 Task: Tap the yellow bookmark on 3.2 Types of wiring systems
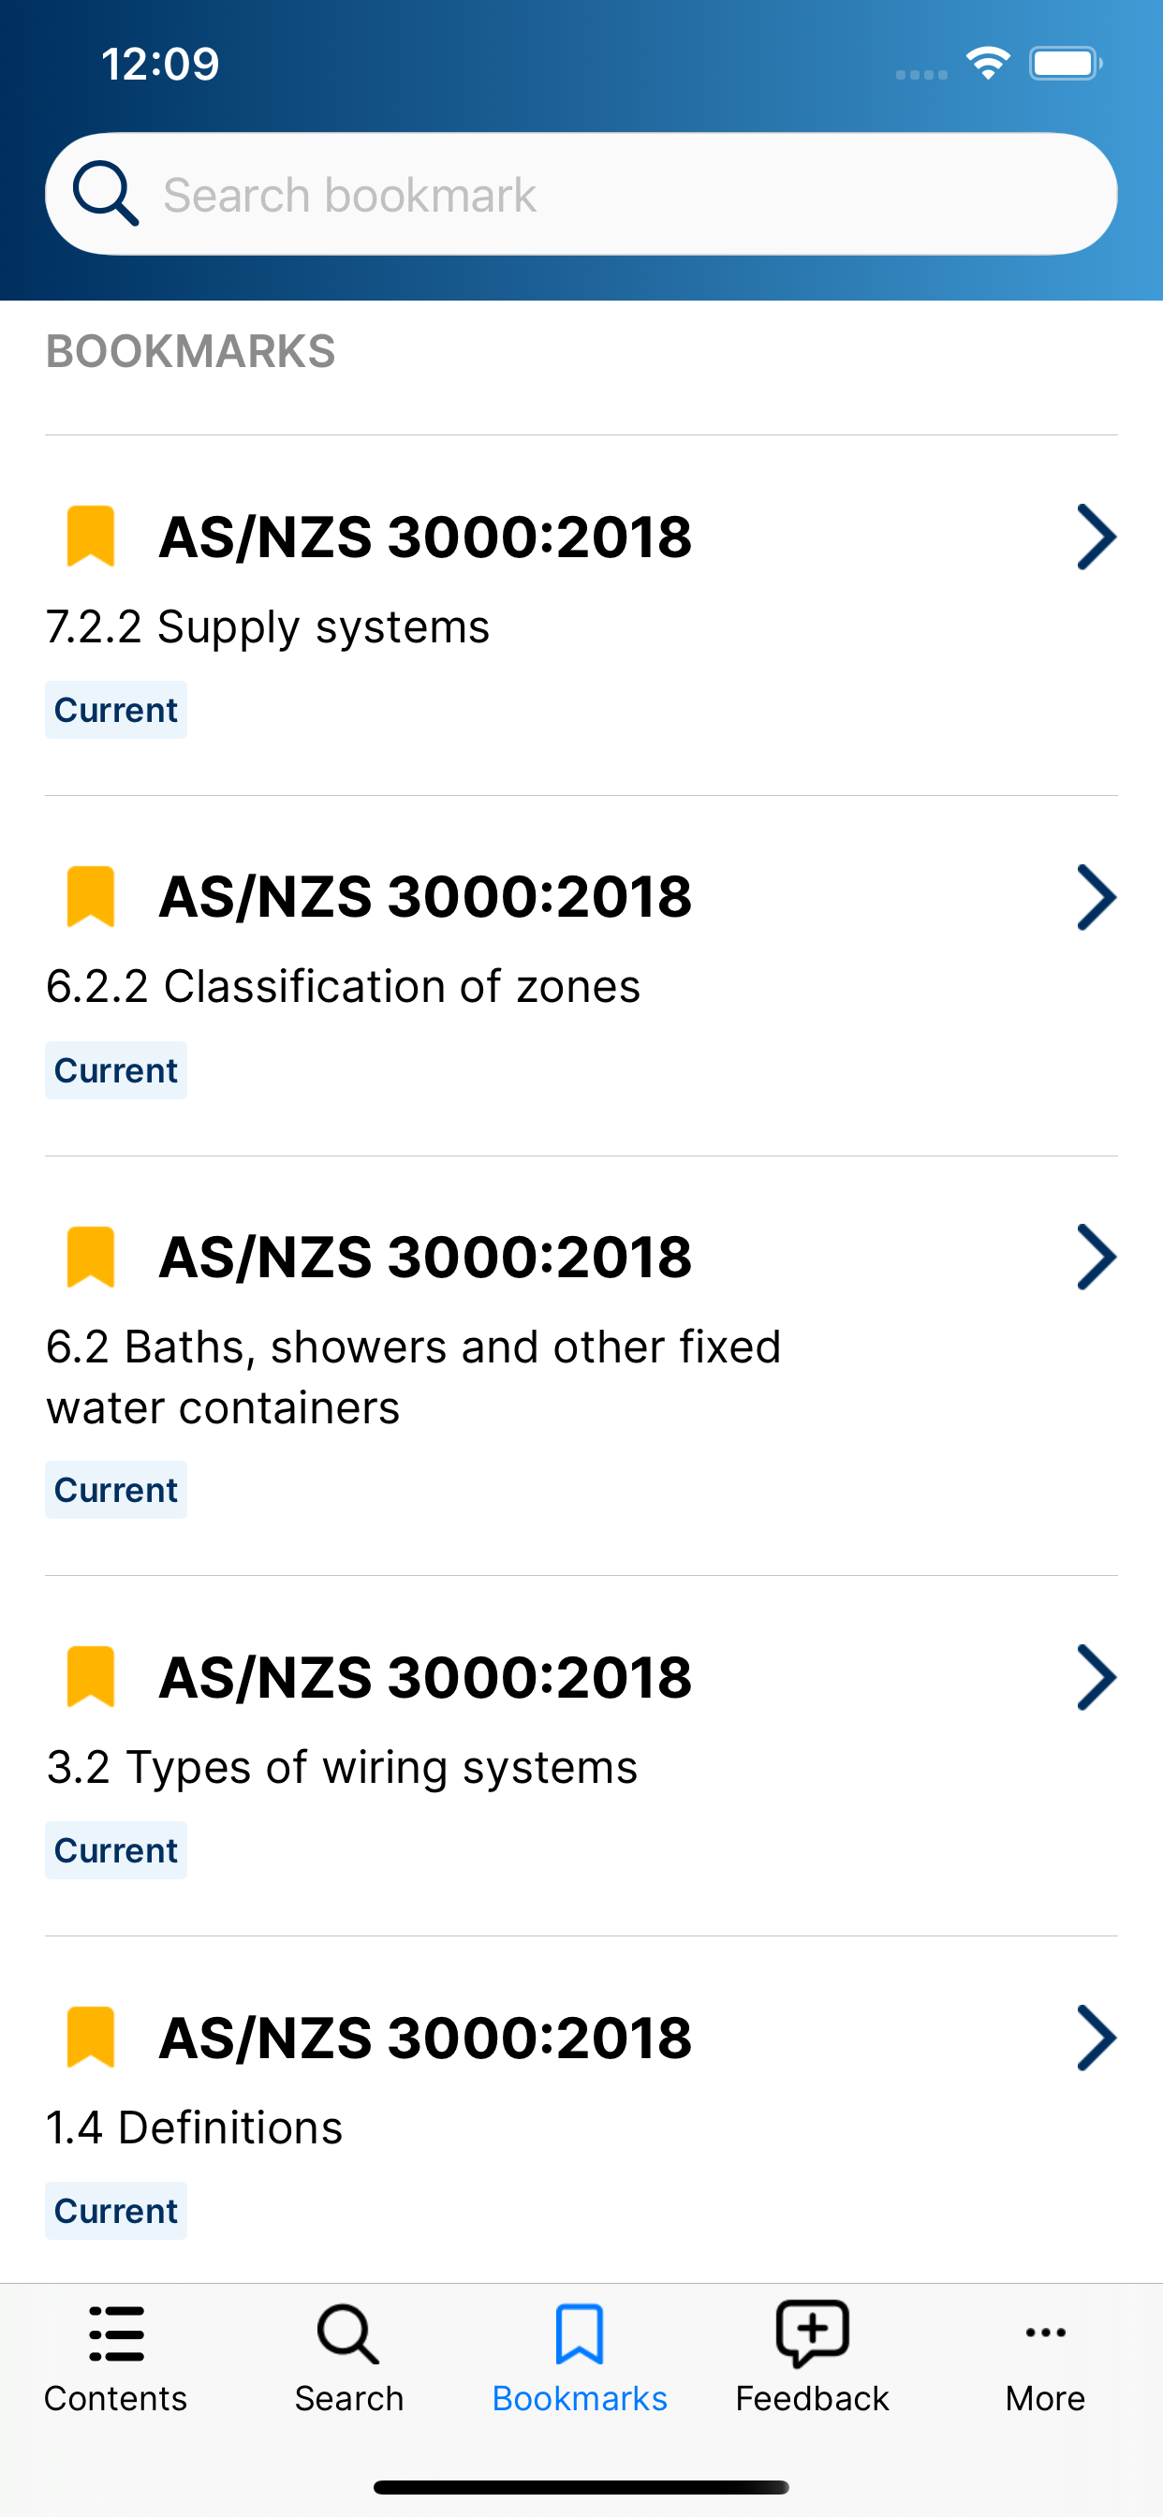tap(91, 1677)
